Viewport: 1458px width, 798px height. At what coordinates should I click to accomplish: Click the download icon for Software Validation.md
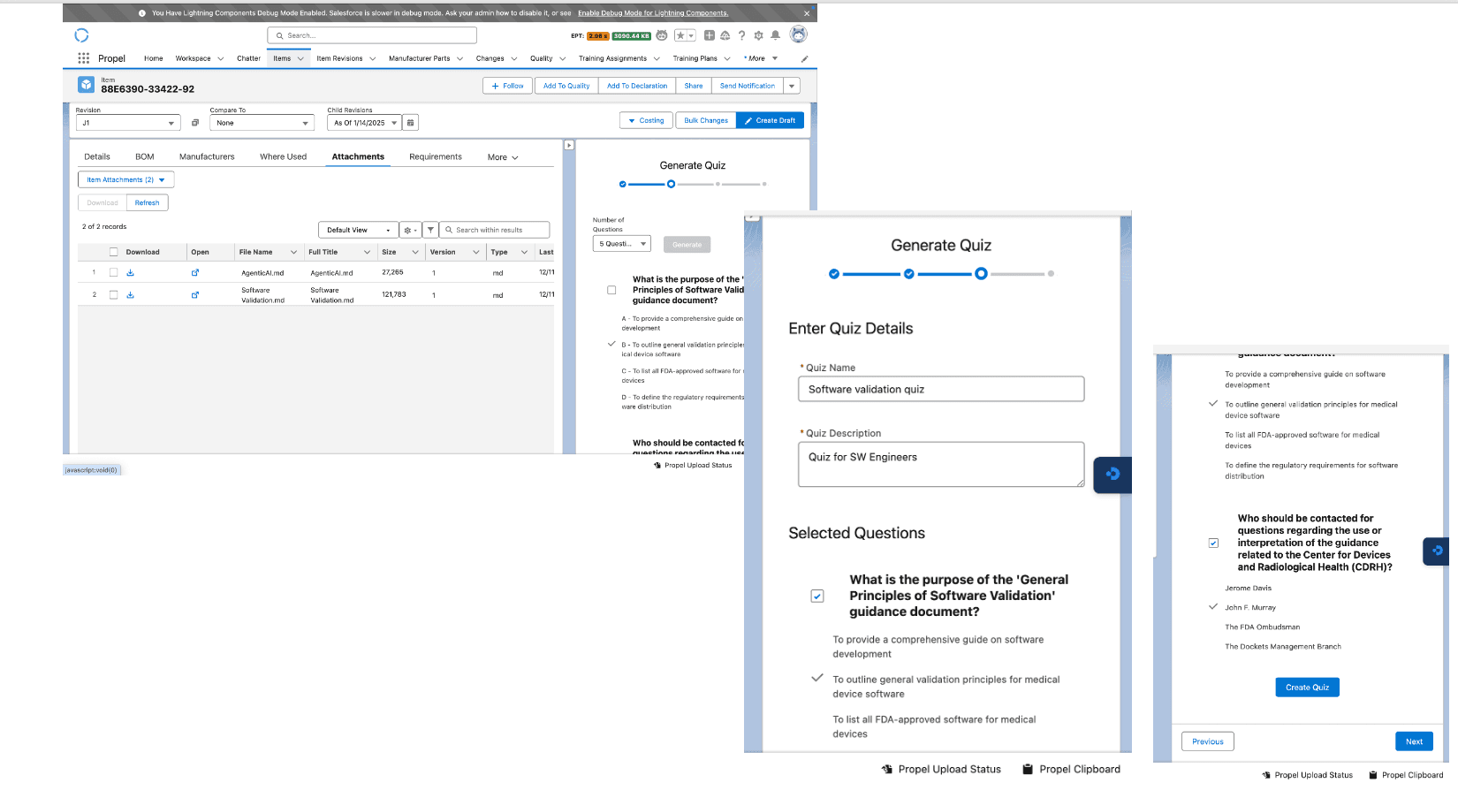click(x=130, y=295)
